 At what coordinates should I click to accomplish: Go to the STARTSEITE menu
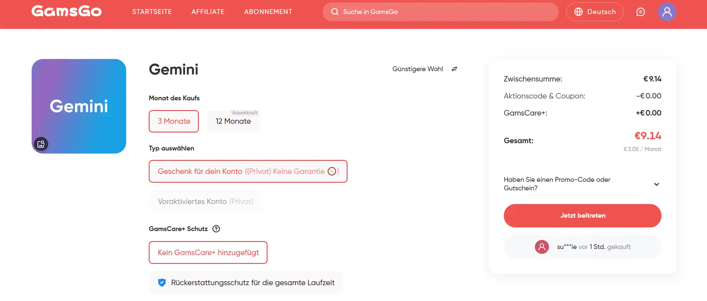click(x=152, y=12)
